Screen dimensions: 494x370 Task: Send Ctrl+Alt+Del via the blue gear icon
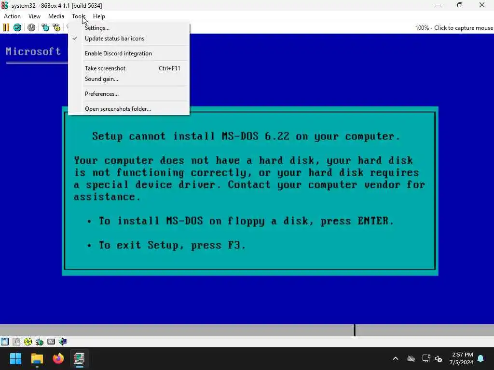click(45, 27)
